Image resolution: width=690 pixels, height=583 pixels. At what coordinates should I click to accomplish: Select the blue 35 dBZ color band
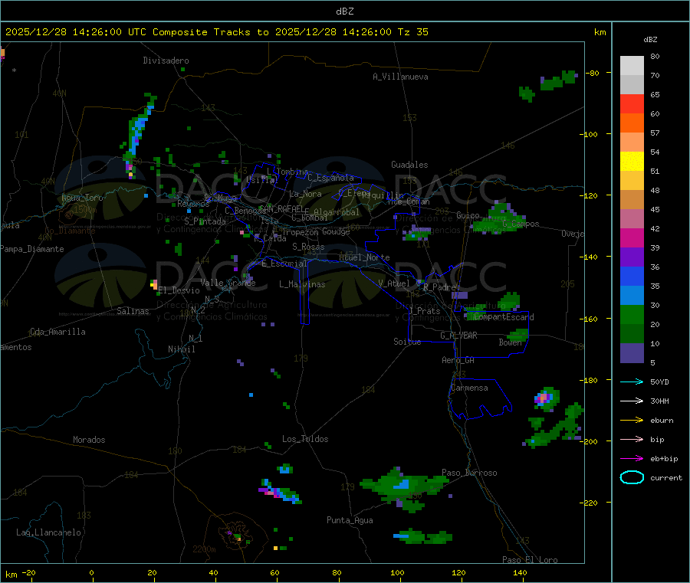(x=632, y=276)
